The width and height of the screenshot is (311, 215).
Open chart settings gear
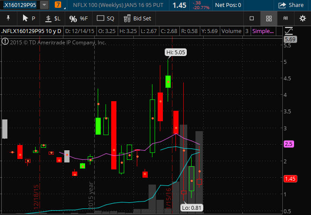[x=303, y=18]
